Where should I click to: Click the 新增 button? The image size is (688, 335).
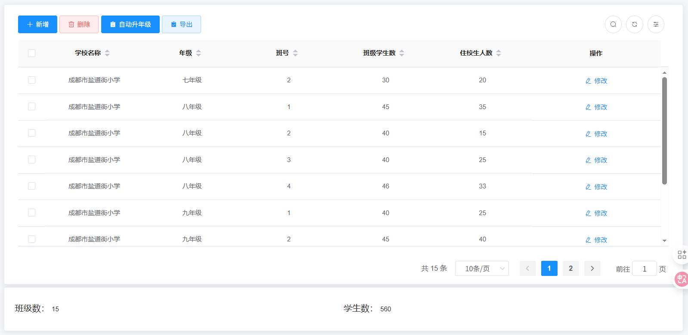tap(37, 25)
